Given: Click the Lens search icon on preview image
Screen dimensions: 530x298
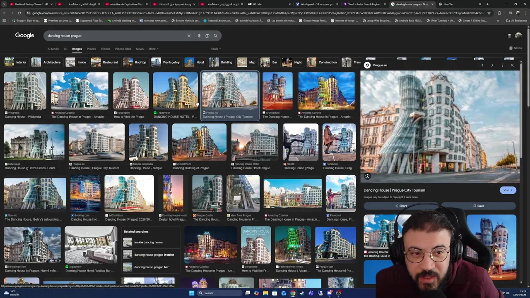Looking at the screenshot, I should [367, 176].
